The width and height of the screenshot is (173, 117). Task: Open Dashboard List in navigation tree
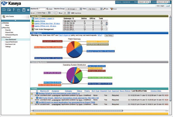(x=10, y=44)
